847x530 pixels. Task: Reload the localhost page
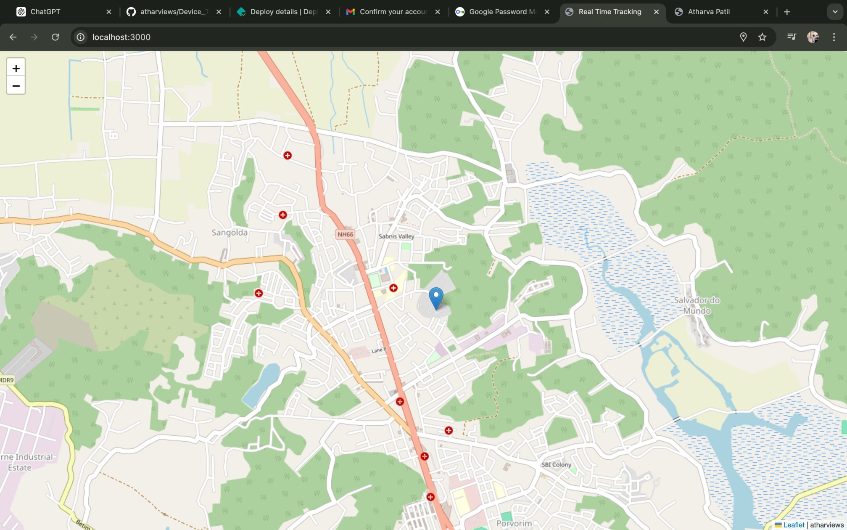point(55,37)
